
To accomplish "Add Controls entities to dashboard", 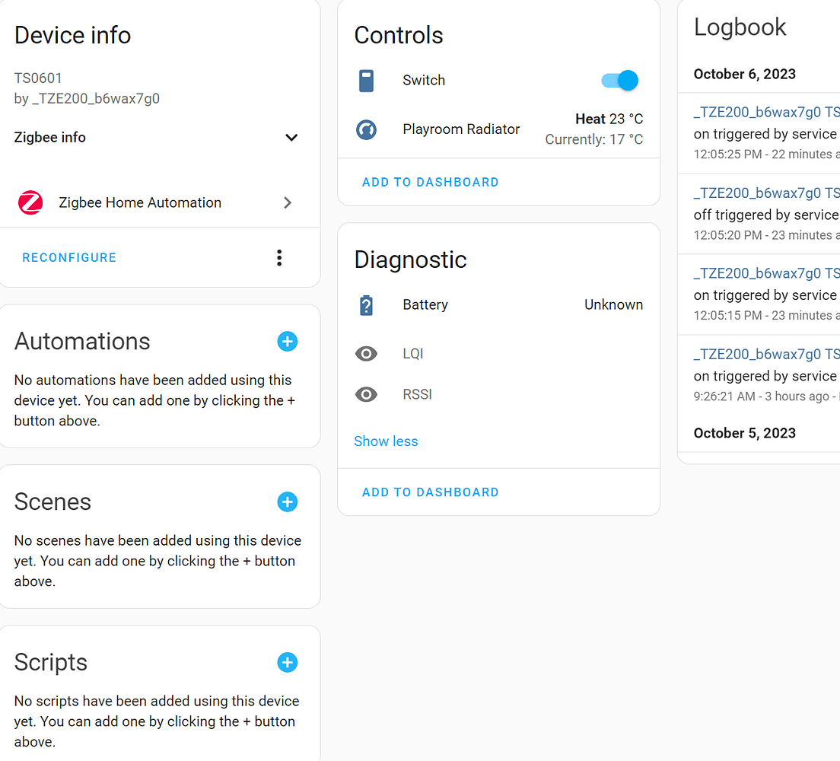I will pyautogui.click(x=431, y=183).
